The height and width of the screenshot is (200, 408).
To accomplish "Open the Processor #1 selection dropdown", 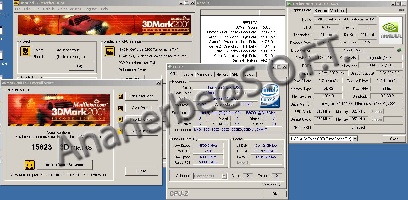I will (x=210, y=176).
